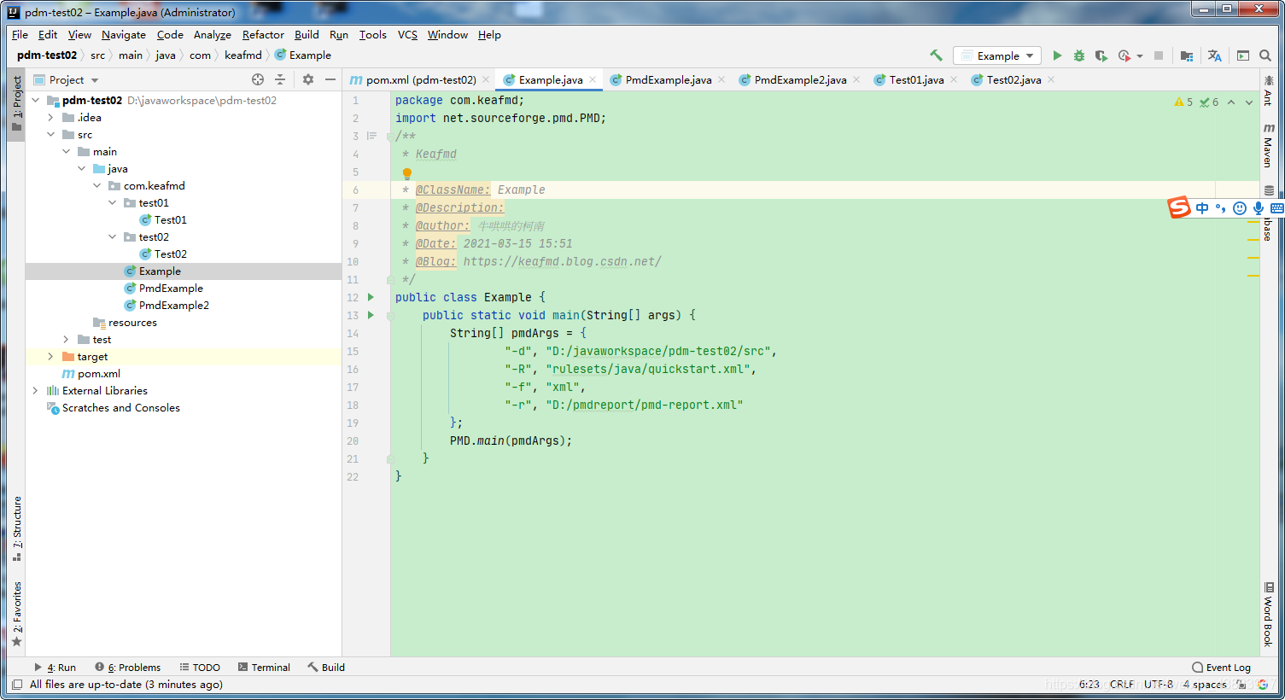This screenshot has height=700, width=1285.
Task: Toggle the Maven tool window on right sidebar
Action: [x=1269, y=145]
